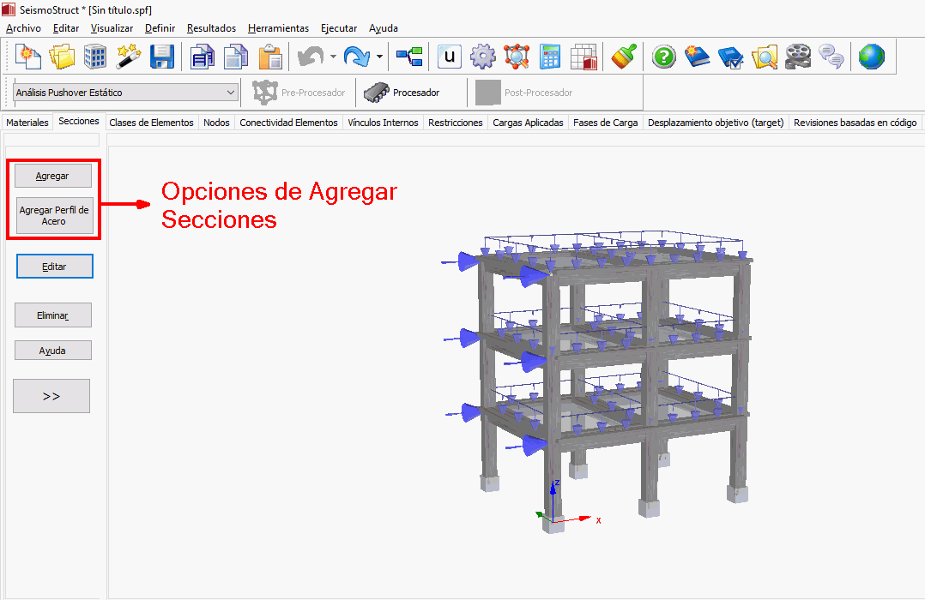
Task: Click the new blue book icon
Action: point(697,57)
